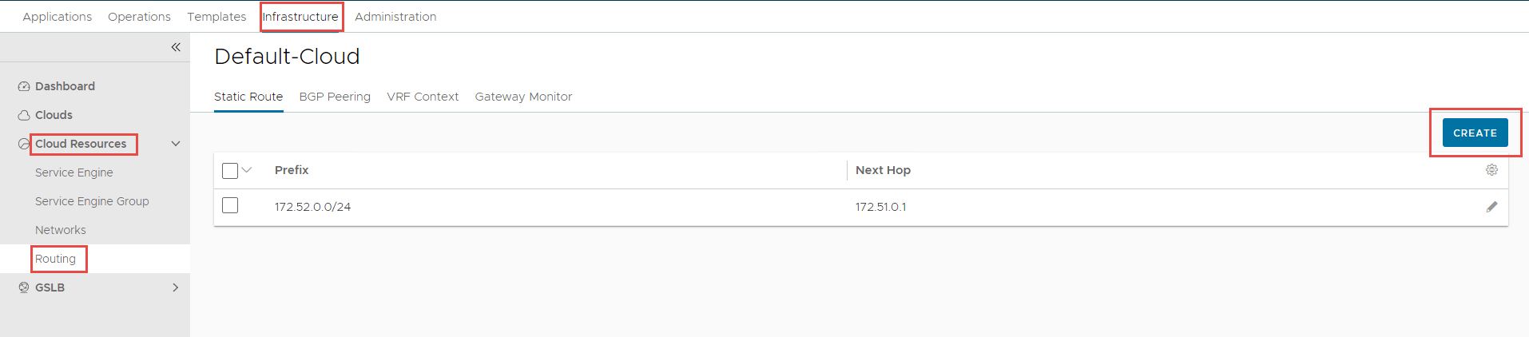
Task: Click the CREATE button
Action: 1475,133
